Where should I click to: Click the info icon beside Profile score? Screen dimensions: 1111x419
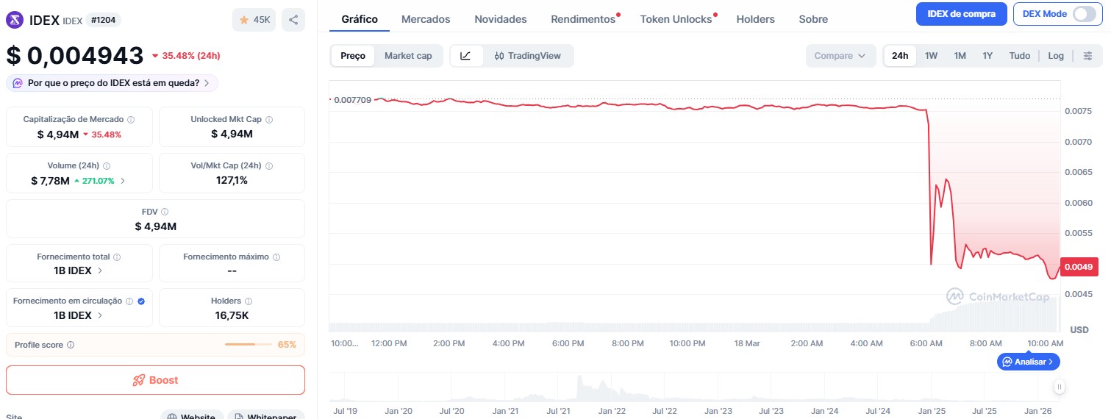[x=71, y=345]
